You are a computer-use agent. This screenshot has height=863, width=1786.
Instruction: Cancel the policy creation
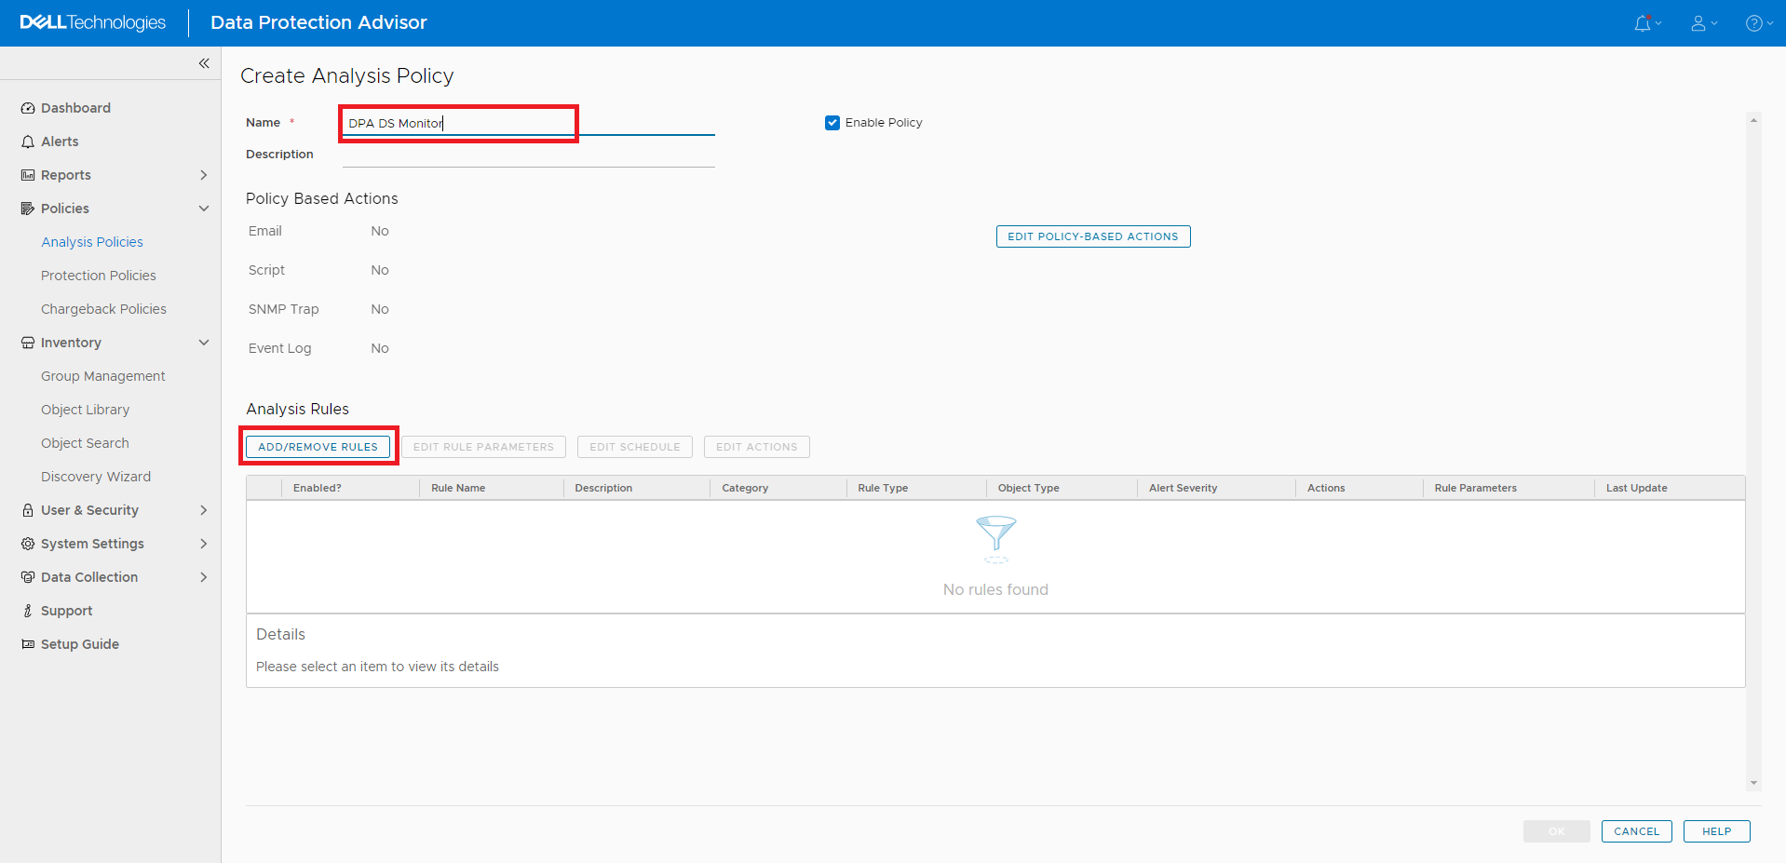[x=1635, y=830]
